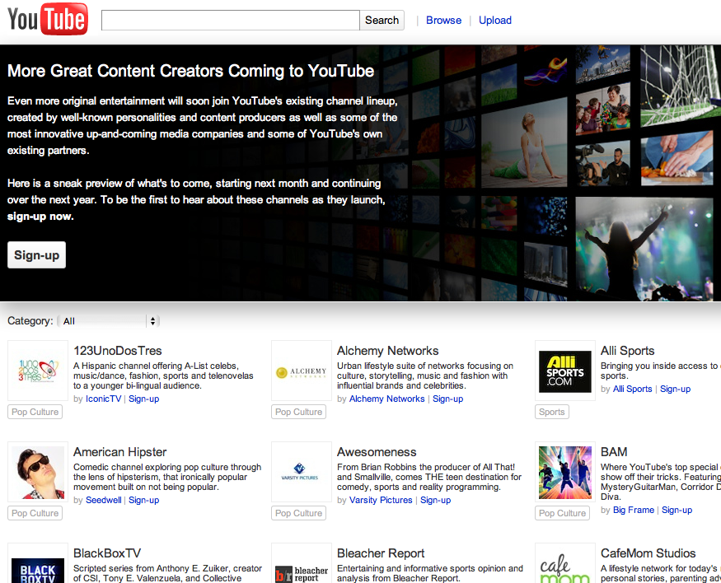Click Sign-up for Alli Sports channel

click(676, 389)
